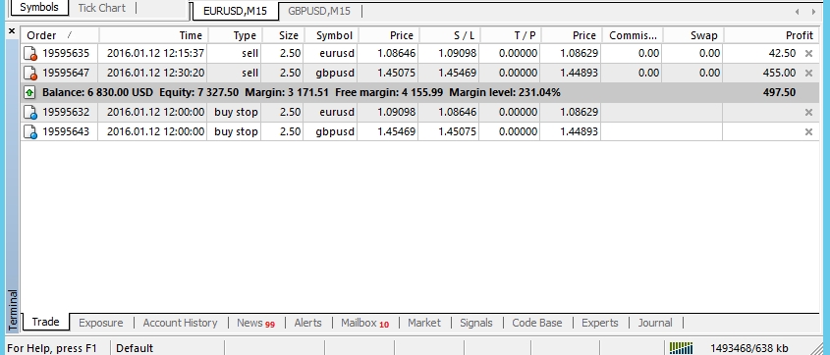Close the gbpusd sell position 19595647
This screenshot has width=830, height=355.
click(808, 73)
